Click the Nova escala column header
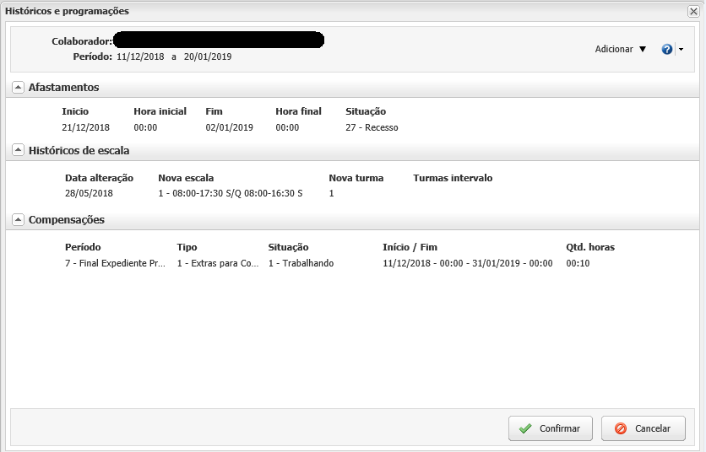Image resolution: width=706 pixels, height=452 pixels. (x=186, y=179)
